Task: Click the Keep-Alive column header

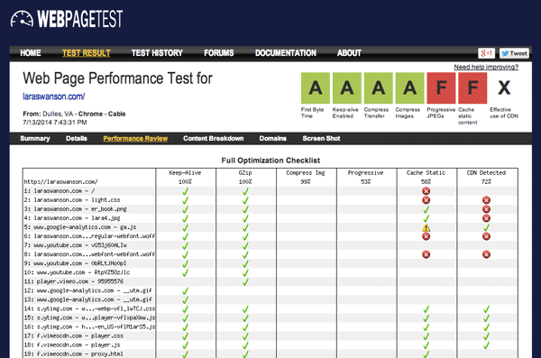Action: (x=185, y=173)
